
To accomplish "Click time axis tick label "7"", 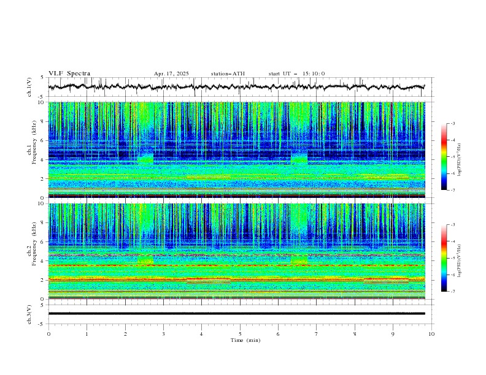I will (x=317, y=334).
